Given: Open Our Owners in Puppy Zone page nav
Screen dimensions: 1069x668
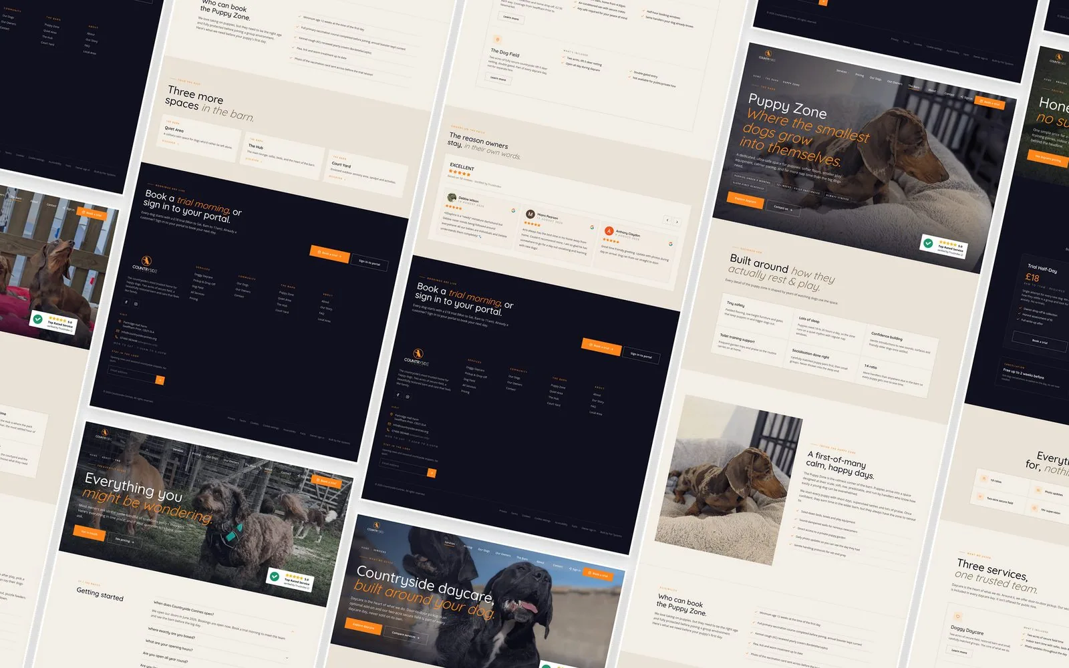Looking at the screenshot, I should pyautogui.click(x=895, y=83).
